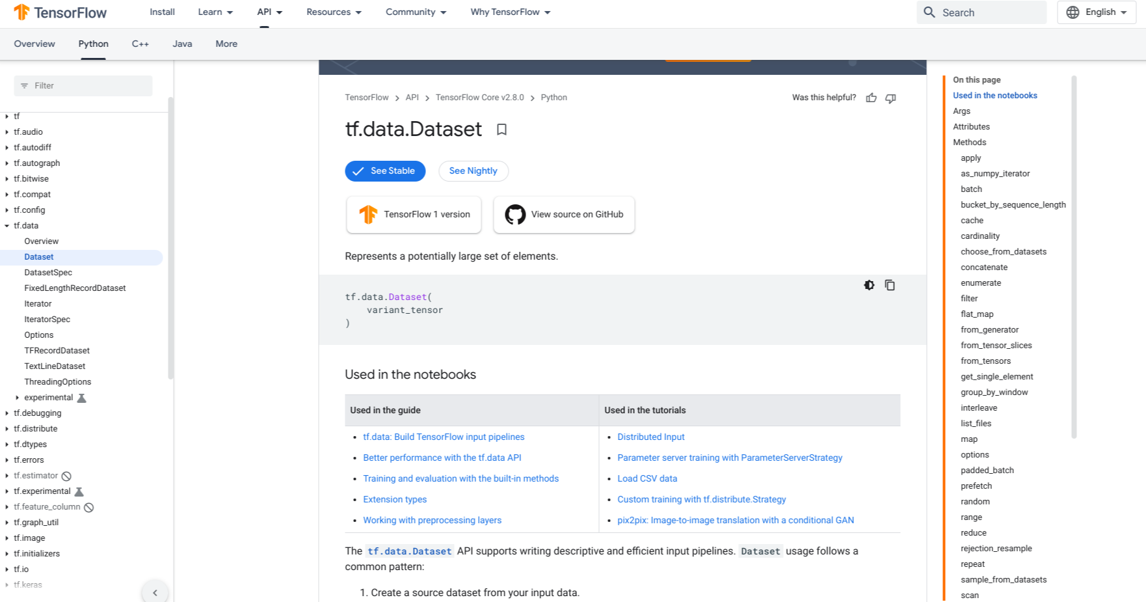Toggle dark theme for the code block

coord(869,285)
